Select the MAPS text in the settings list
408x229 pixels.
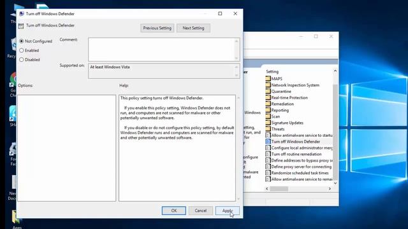(x=277, y=79)
